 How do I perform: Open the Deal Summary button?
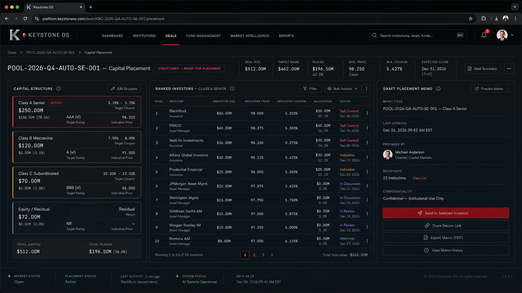(482, 69)
